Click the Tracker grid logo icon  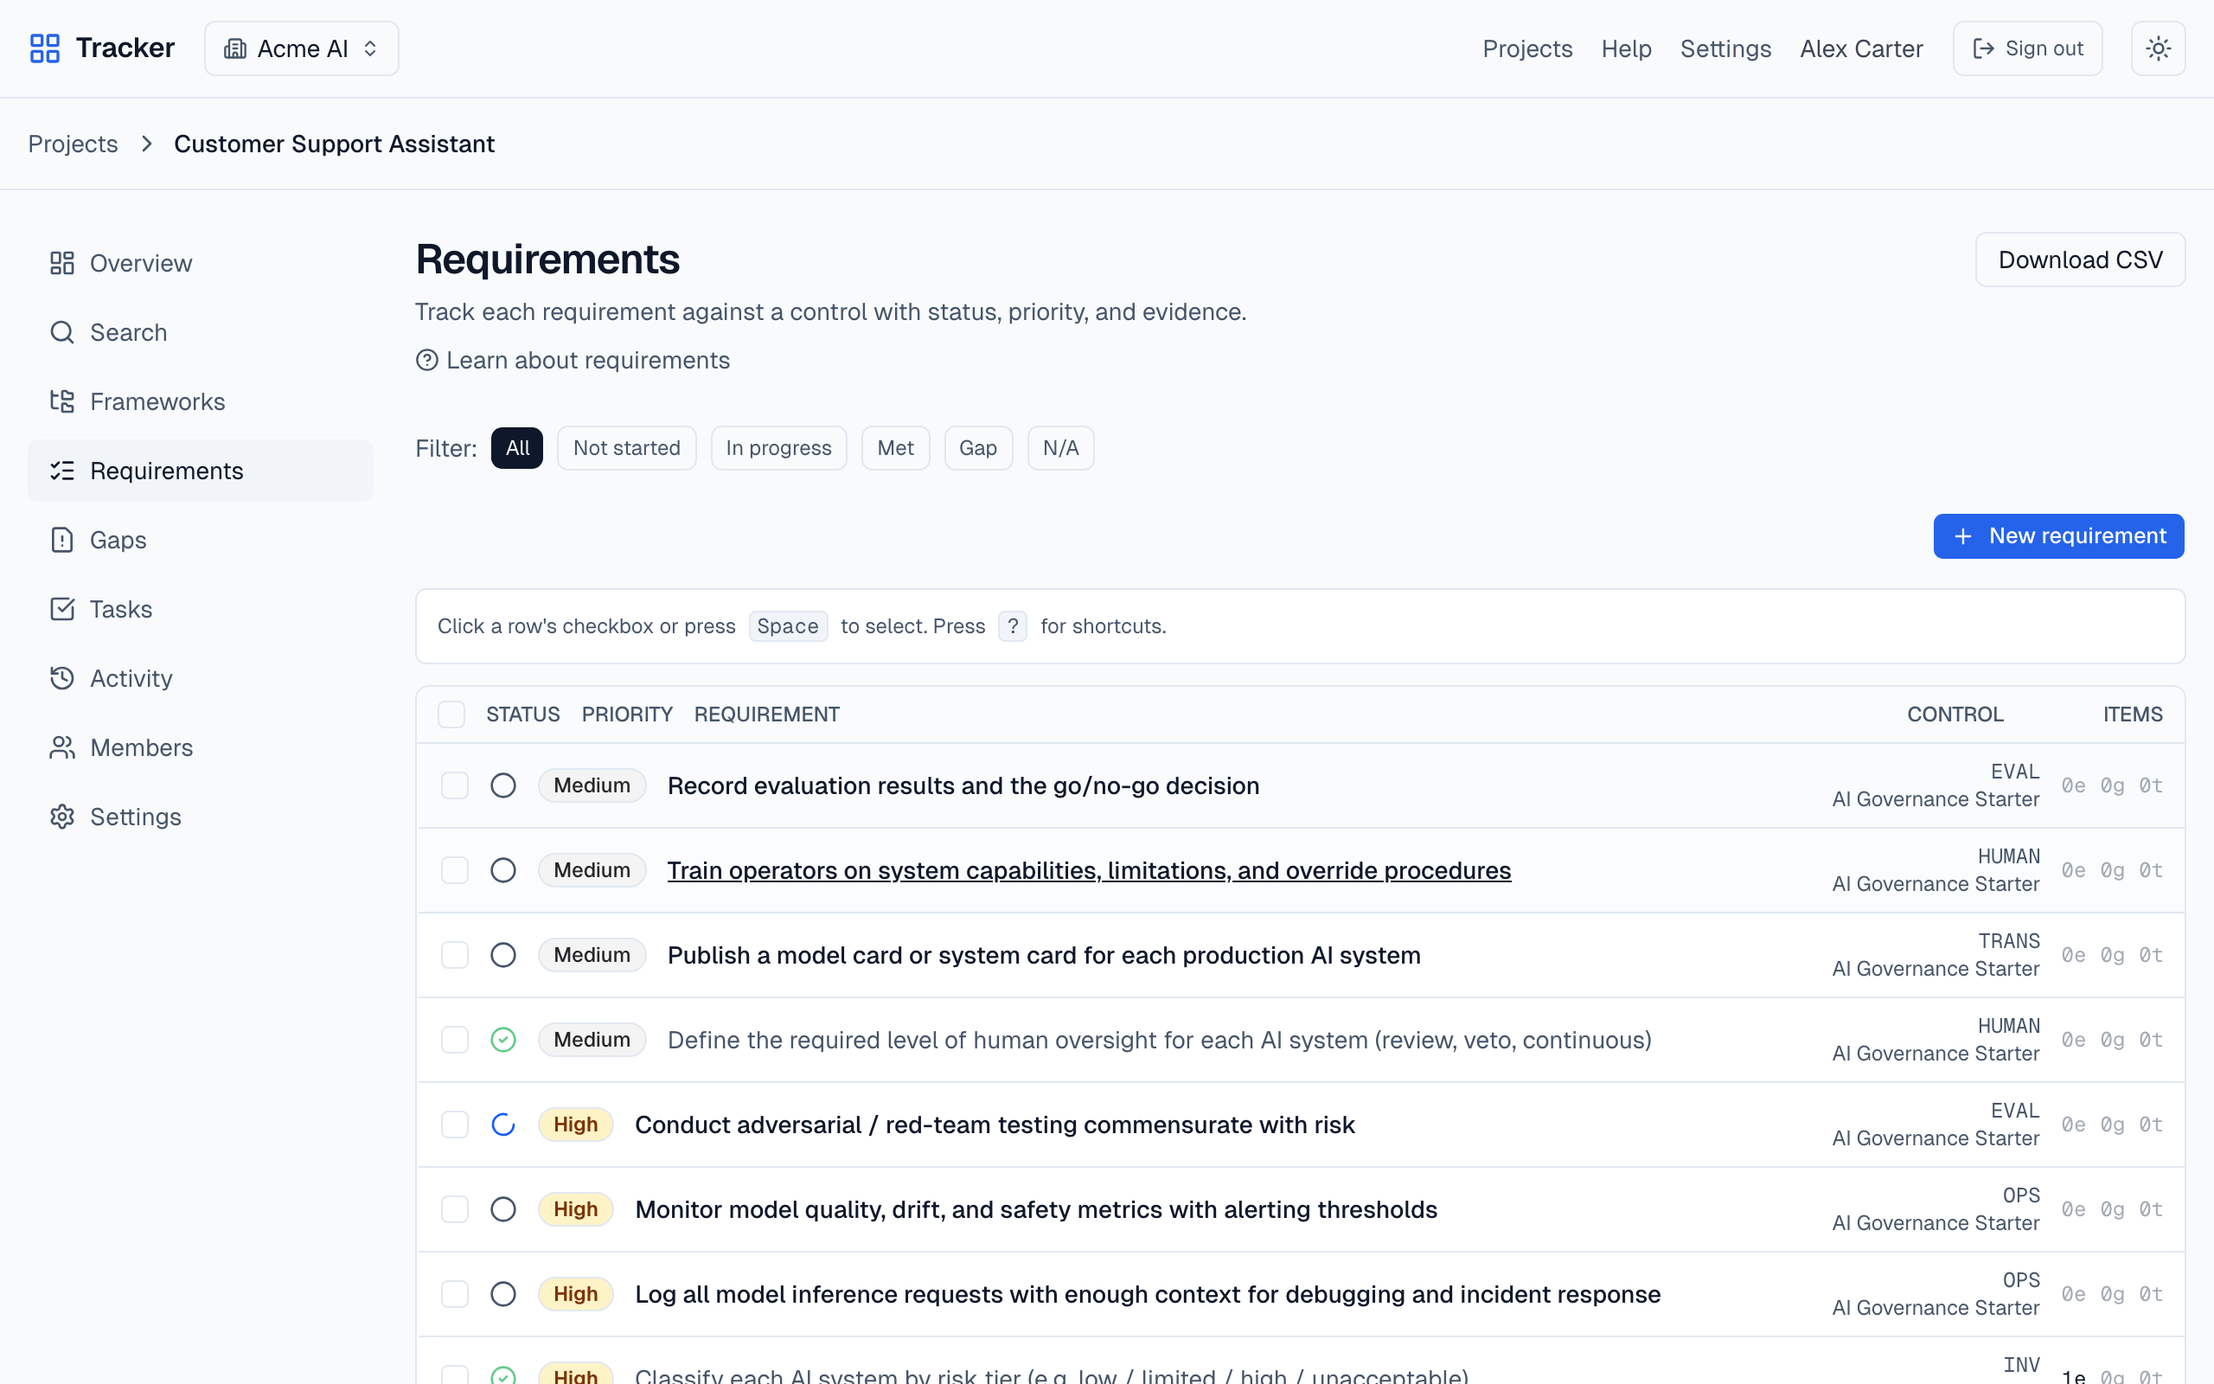pos(44,48)
